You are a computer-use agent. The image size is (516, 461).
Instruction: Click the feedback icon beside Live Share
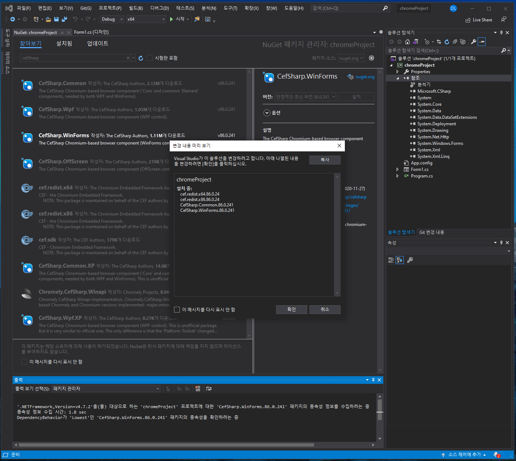(504, 20)
